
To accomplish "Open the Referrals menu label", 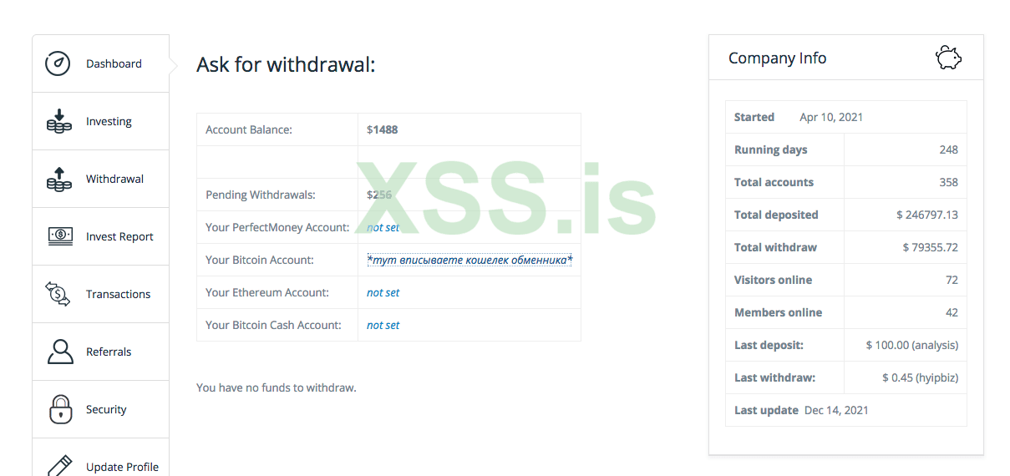I will click(109, 352).
